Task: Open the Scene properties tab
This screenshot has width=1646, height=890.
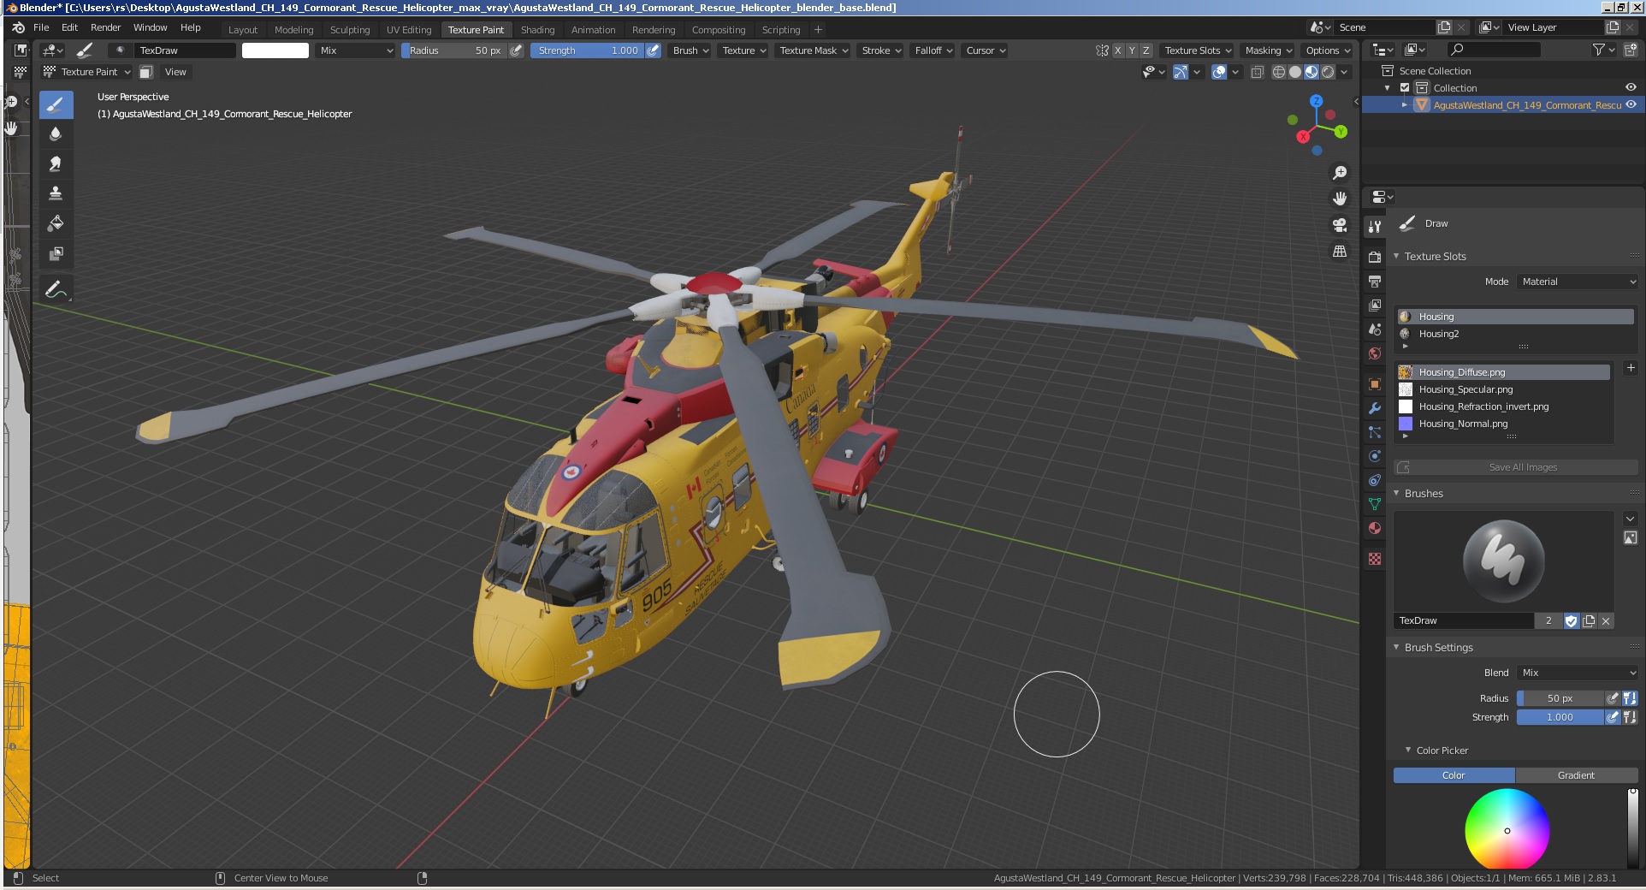Action: (x=1375, y=329)
